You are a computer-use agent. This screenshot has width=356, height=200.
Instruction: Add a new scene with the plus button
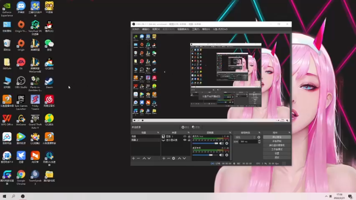[x=133, y=158]
